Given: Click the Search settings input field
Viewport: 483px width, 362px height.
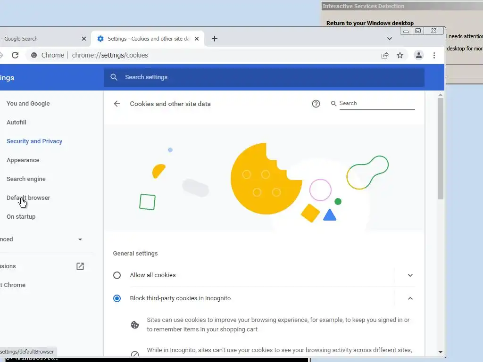Looking at the screenshot, I should click(264, 77).
